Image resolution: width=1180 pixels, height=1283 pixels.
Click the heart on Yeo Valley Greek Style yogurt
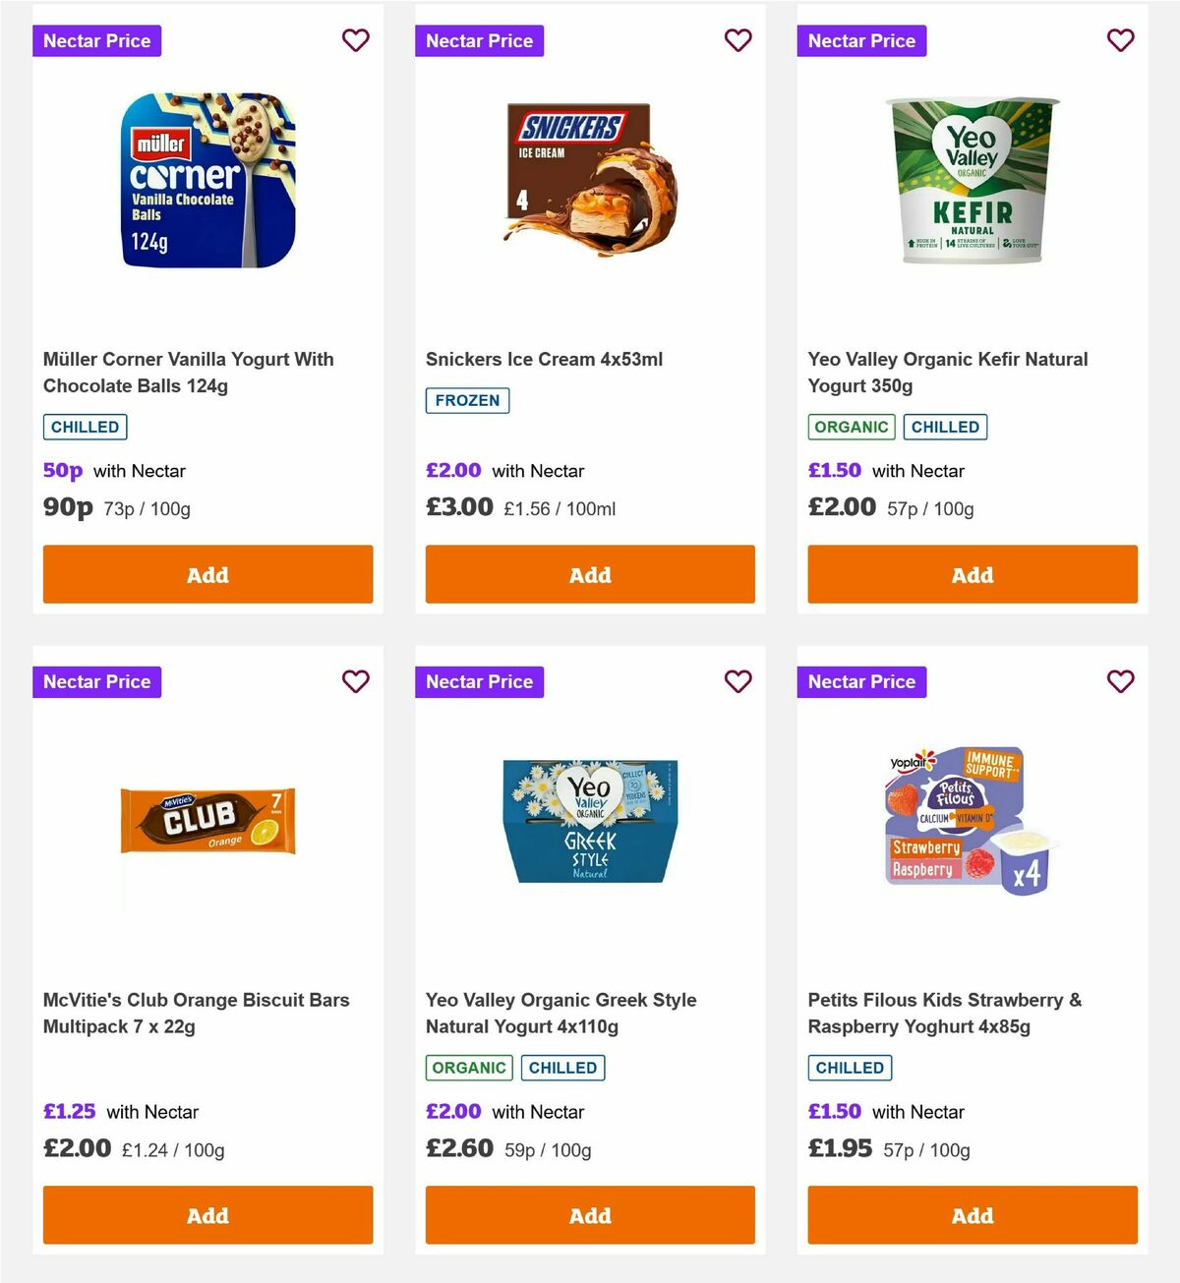737,681
